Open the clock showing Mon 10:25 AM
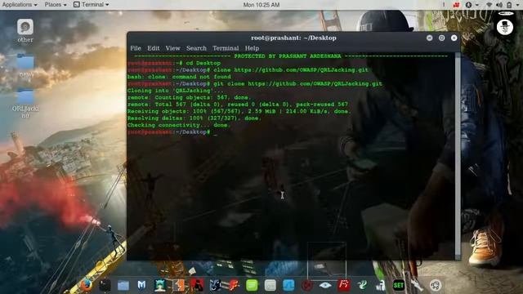This screenshot has height=294, width=523. 261,5
